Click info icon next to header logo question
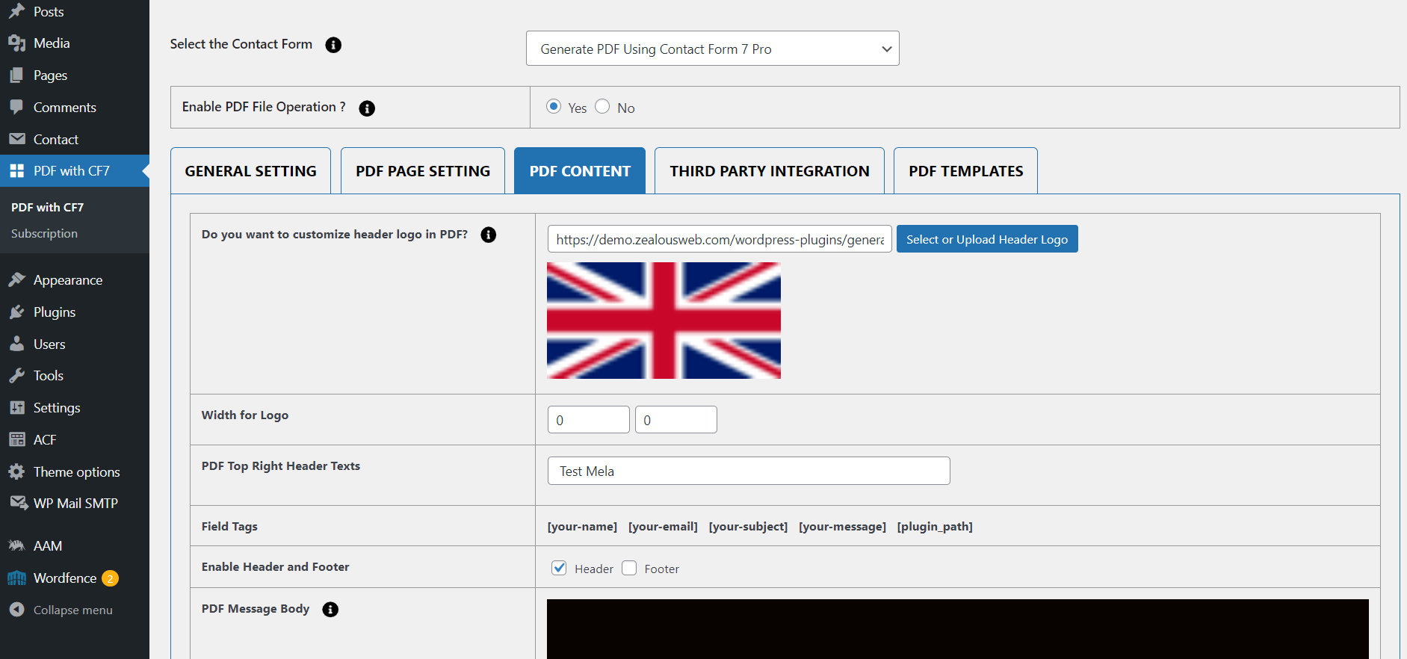This screenshot has height=659, width=1407. (488, 235)
